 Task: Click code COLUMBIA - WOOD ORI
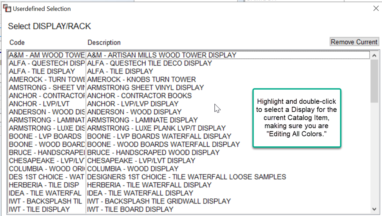47,169
